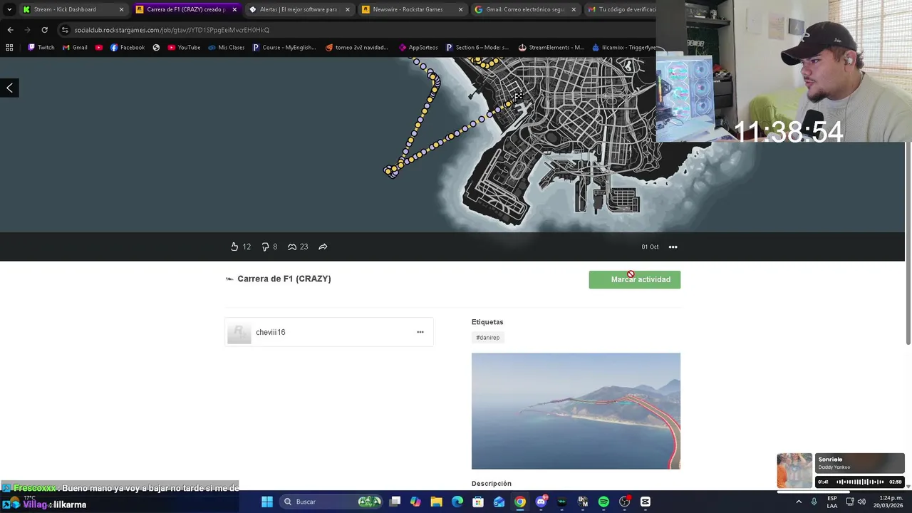This screenshot has height=513, width=912.
Task: Click the Etiquetas heading
Action: click(487, 322)
